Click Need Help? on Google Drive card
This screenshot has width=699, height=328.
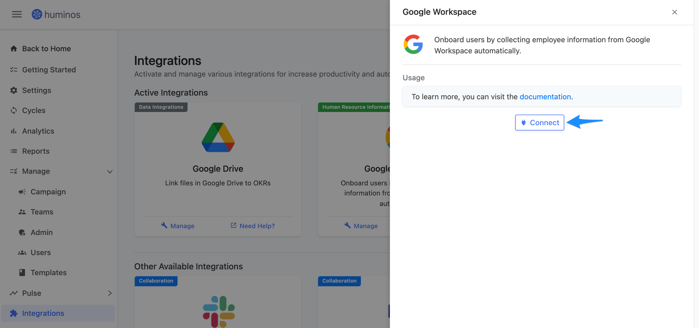point(252,226)
